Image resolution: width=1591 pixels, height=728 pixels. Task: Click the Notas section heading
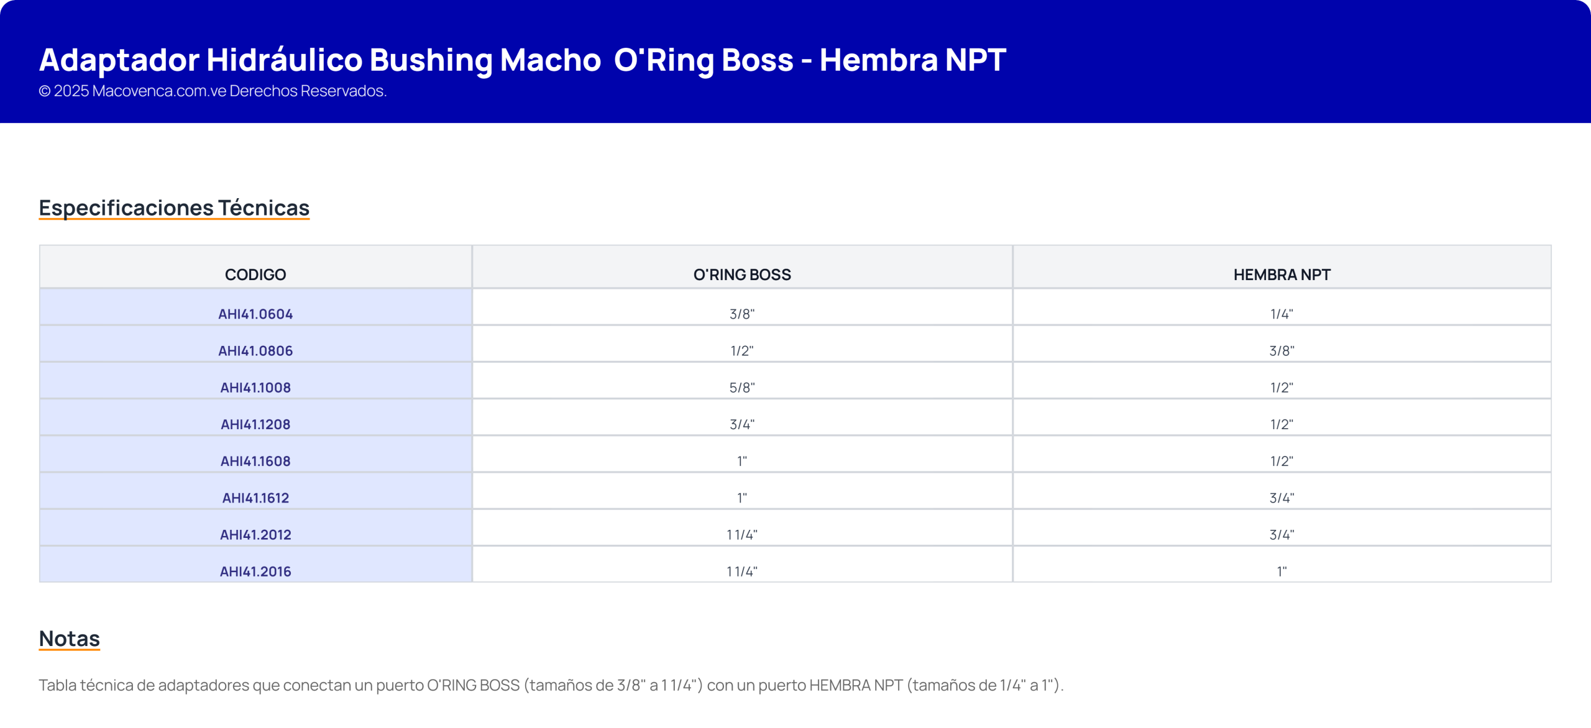pyautogui.click(x=69, y=639)
